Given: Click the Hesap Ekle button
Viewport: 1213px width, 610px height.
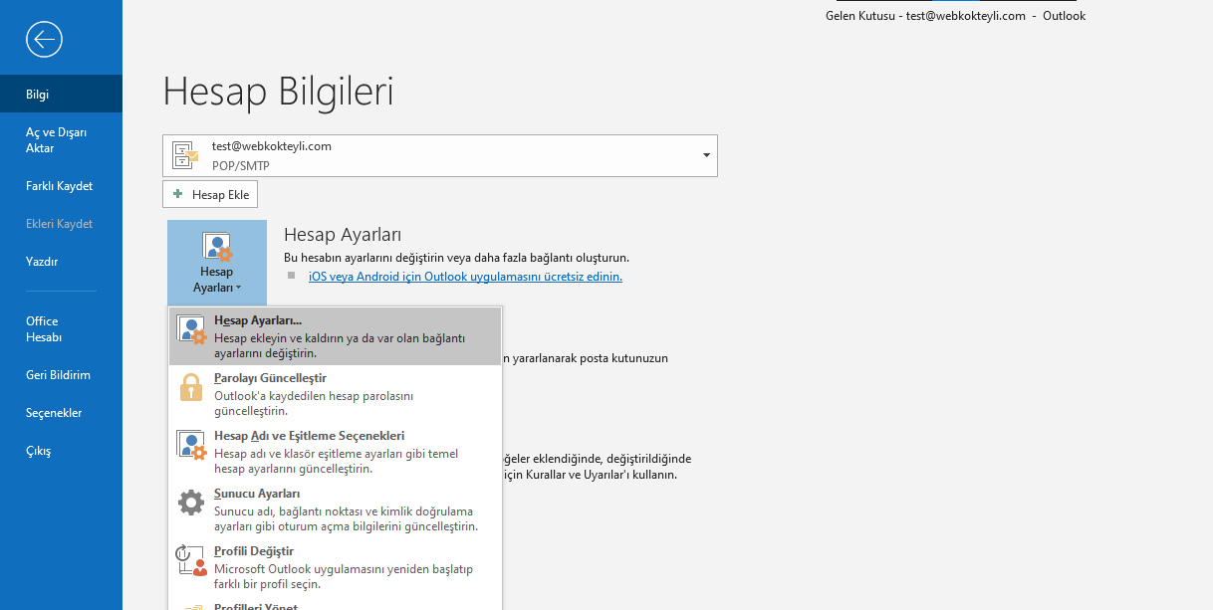Looking at the screenshot, I should (x=210, y=195).
